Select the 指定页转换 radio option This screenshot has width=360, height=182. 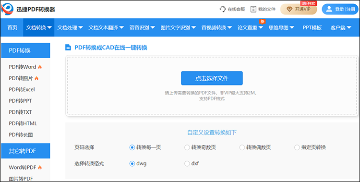click(297, 147)
